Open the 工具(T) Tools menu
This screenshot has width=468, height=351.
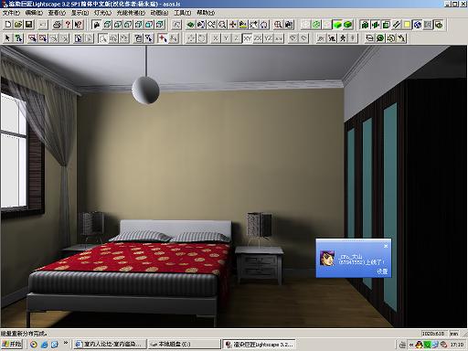click(182, 13)
